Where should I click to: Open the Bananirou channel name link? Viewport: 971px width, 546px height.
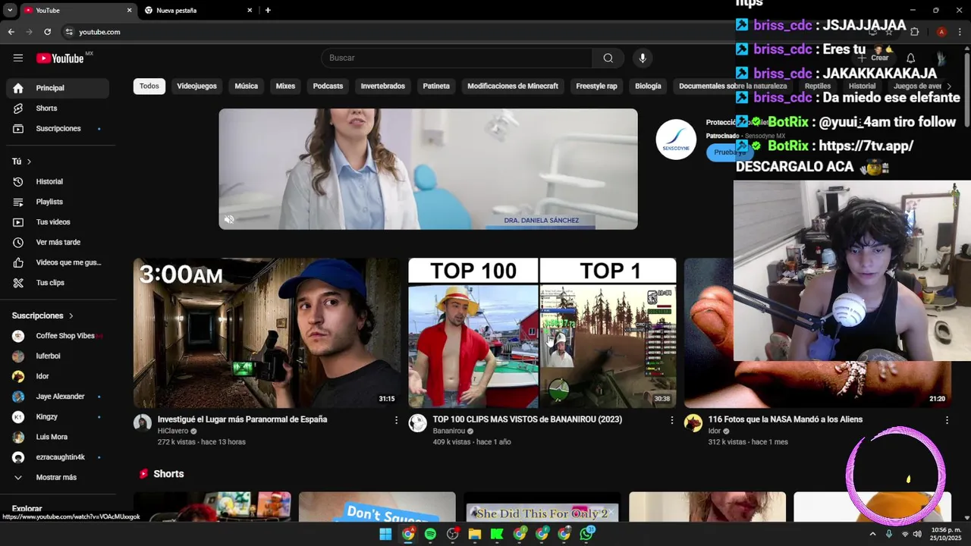click(x=448, y=431)
